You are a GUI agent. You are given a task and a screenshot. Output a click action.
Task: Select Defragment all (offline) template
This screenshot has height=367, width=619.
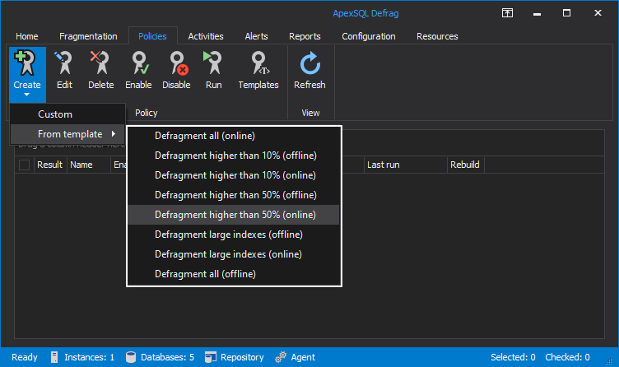(x=234, y=274)
